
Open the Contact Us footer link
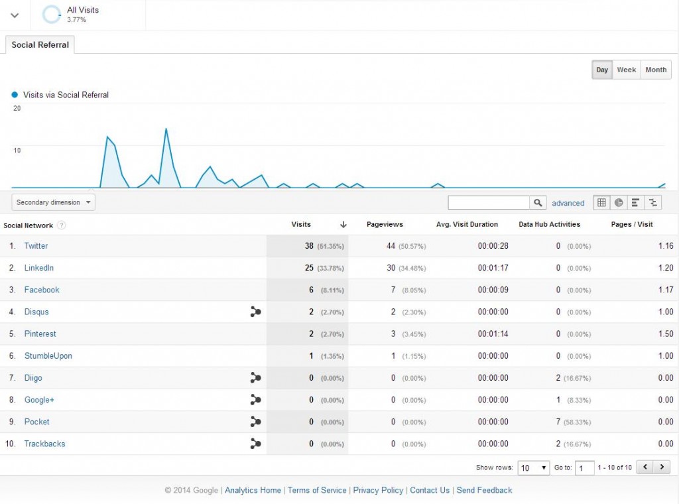click(x=430, y=490)
